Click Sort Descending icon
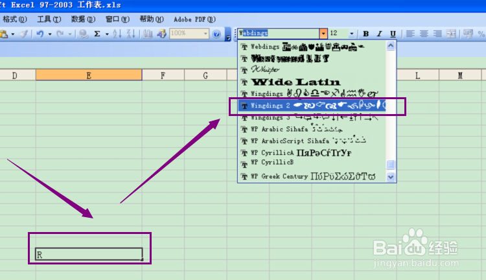The width and height of the screenshot is (486, 280). 131,34
